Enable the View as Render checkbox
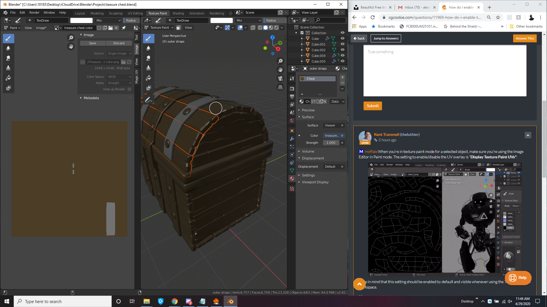 pos(129,89)
